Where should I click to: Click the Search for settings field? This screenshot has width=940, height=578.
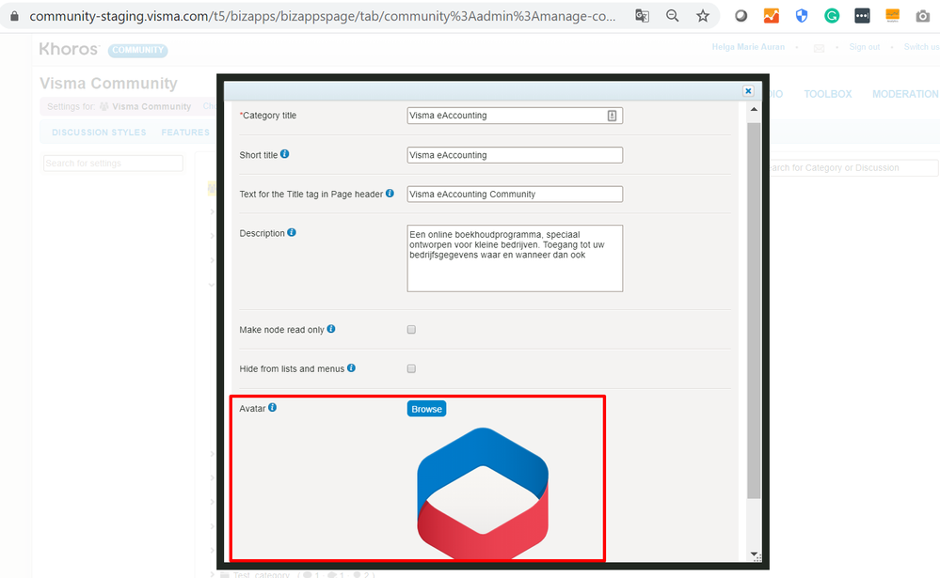pyautogui.click(x=113, y=163)
